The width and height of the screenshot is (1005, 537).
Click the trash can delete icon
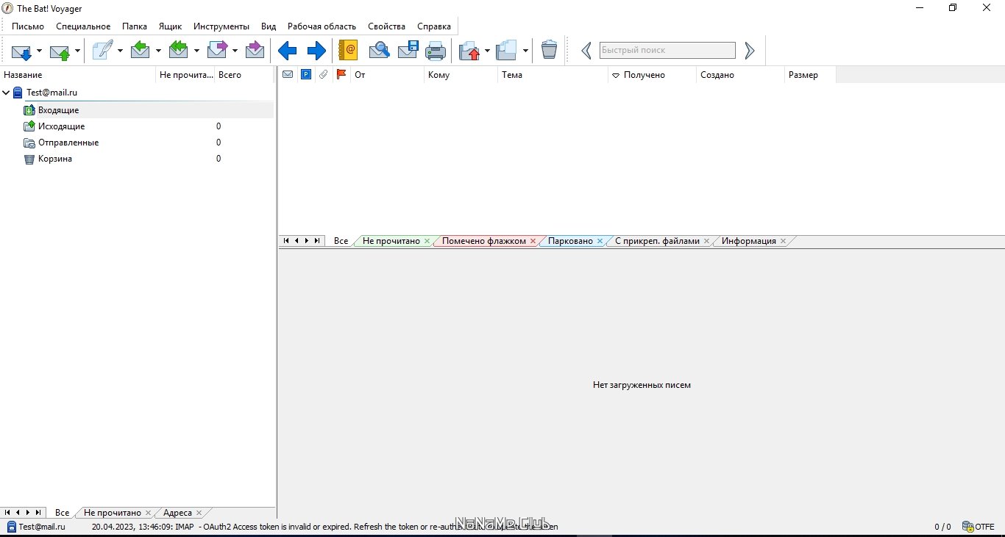[x=549, y=50]
